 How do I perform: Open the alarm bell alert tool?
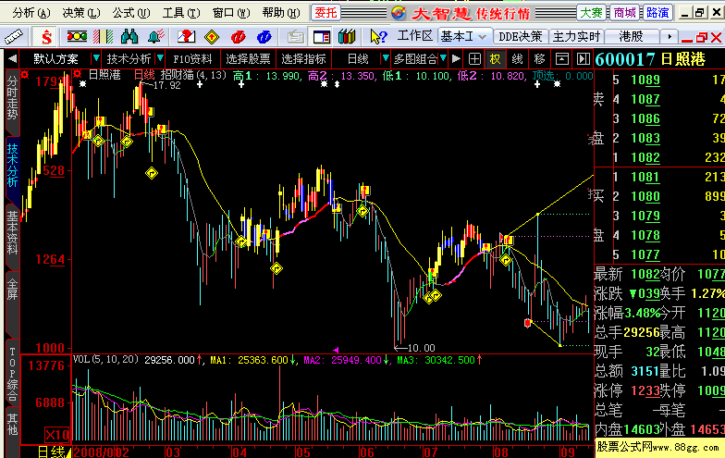coord(156,36)
